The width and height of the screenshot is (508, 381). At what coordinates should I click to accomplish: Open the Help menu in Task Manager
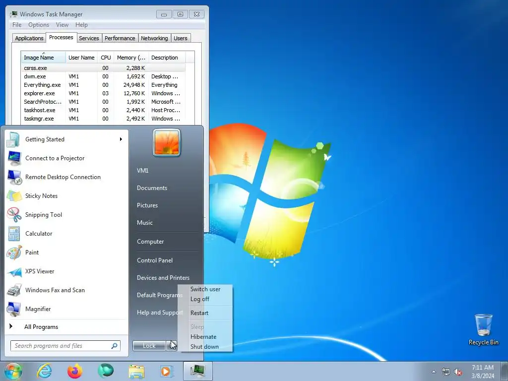81,25
